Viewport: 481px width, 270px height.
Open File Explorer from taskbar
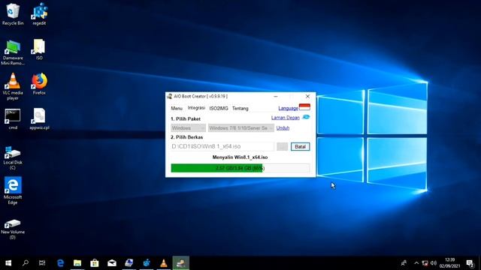coord(77,263)
